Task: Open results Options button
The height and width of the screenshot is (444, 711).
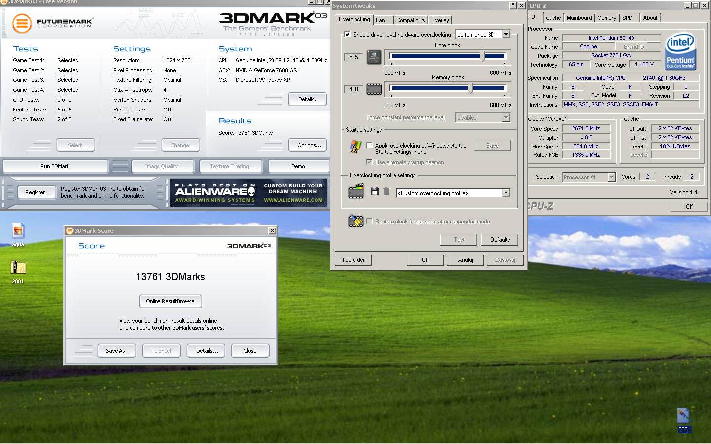Action: (308, 145)
